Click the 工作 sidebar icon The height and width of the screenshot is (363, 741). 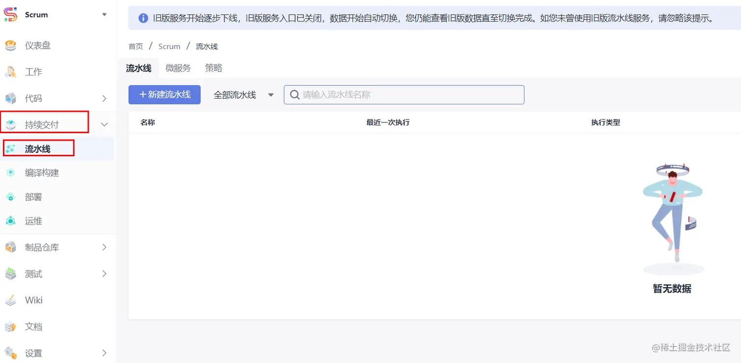click(10, 72)
